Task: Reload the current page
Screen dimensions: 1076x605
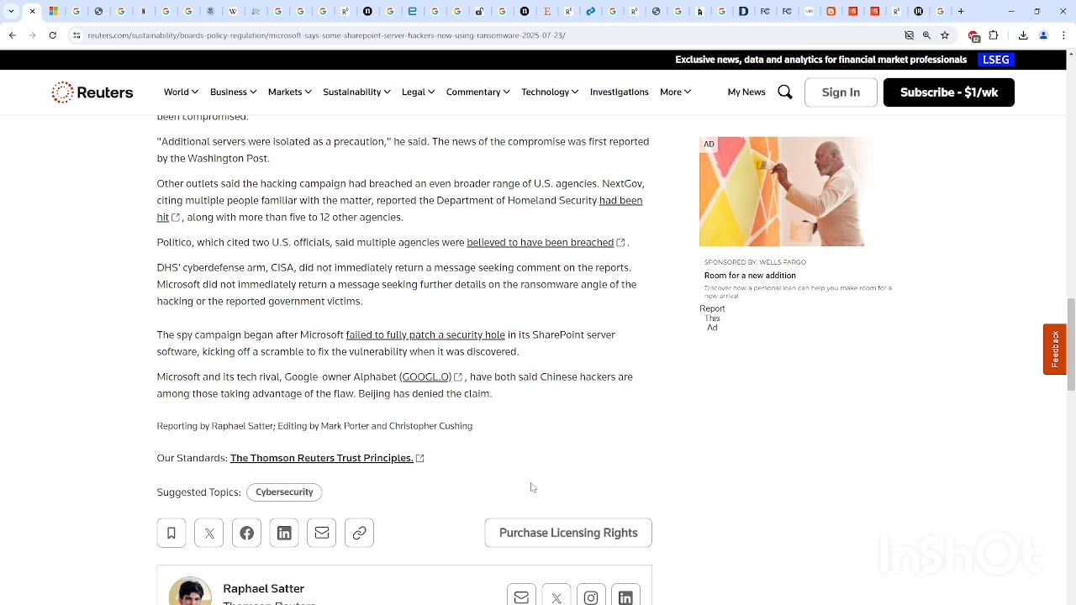Action: point(52,35)
